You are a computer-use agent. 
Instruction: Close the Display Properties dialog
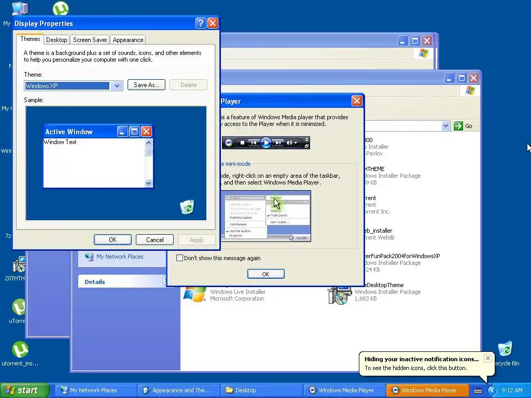pos(213,23)
